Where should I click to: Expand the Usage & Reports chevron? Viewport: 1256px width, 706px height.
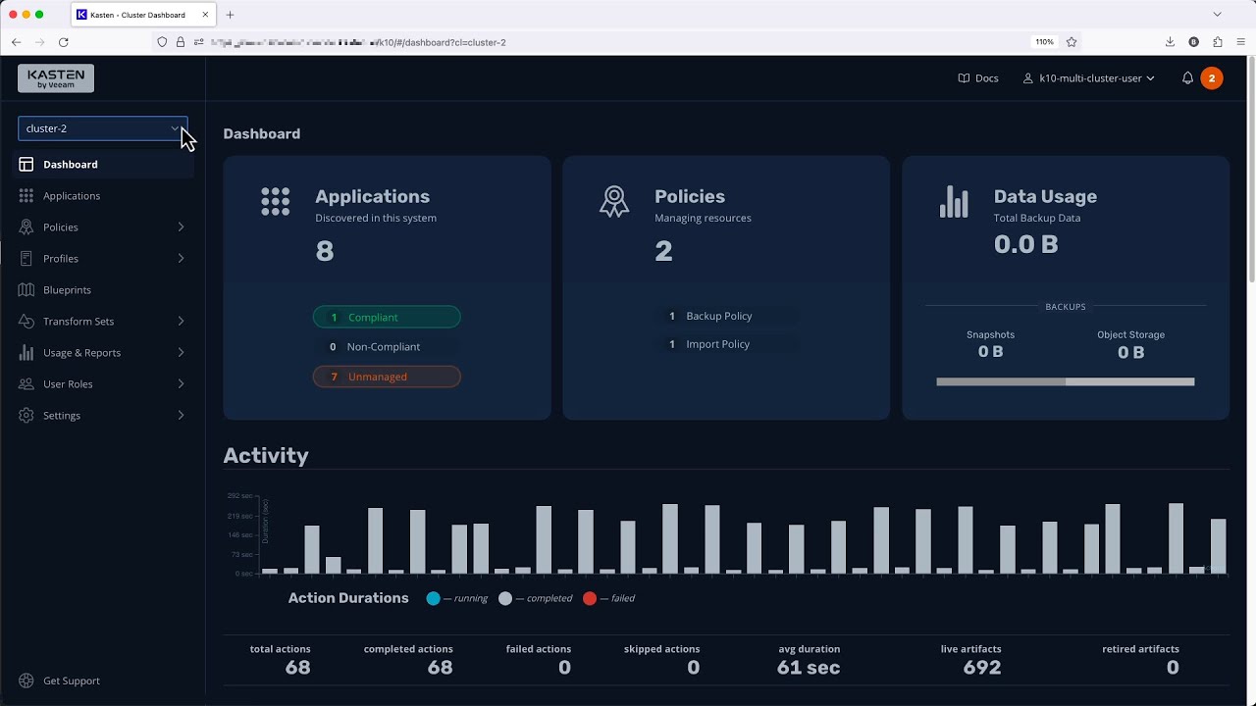(x=181, y=353)
